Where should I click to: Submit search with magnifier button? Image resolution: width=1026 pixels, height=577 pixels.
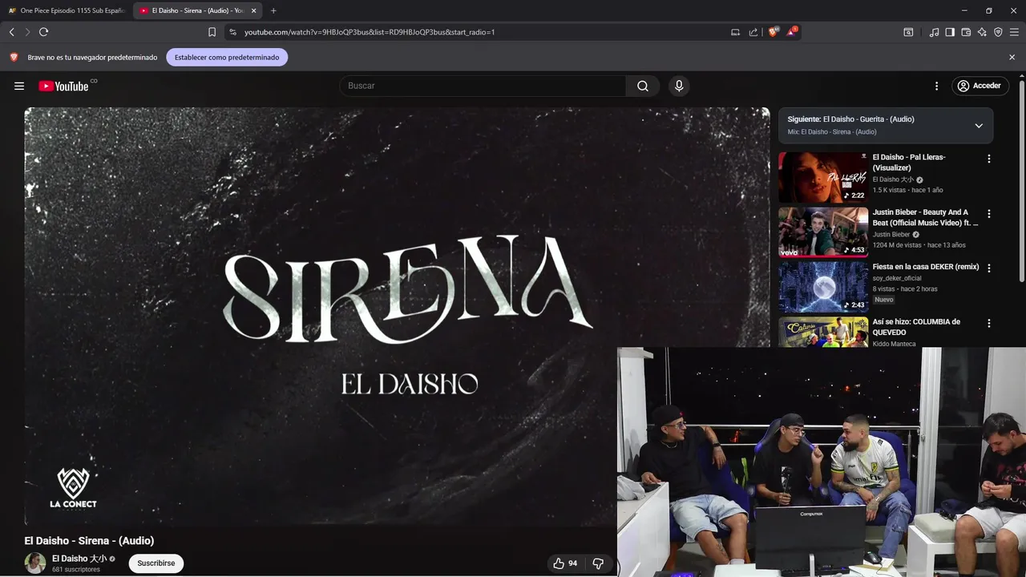pos(643,86)
